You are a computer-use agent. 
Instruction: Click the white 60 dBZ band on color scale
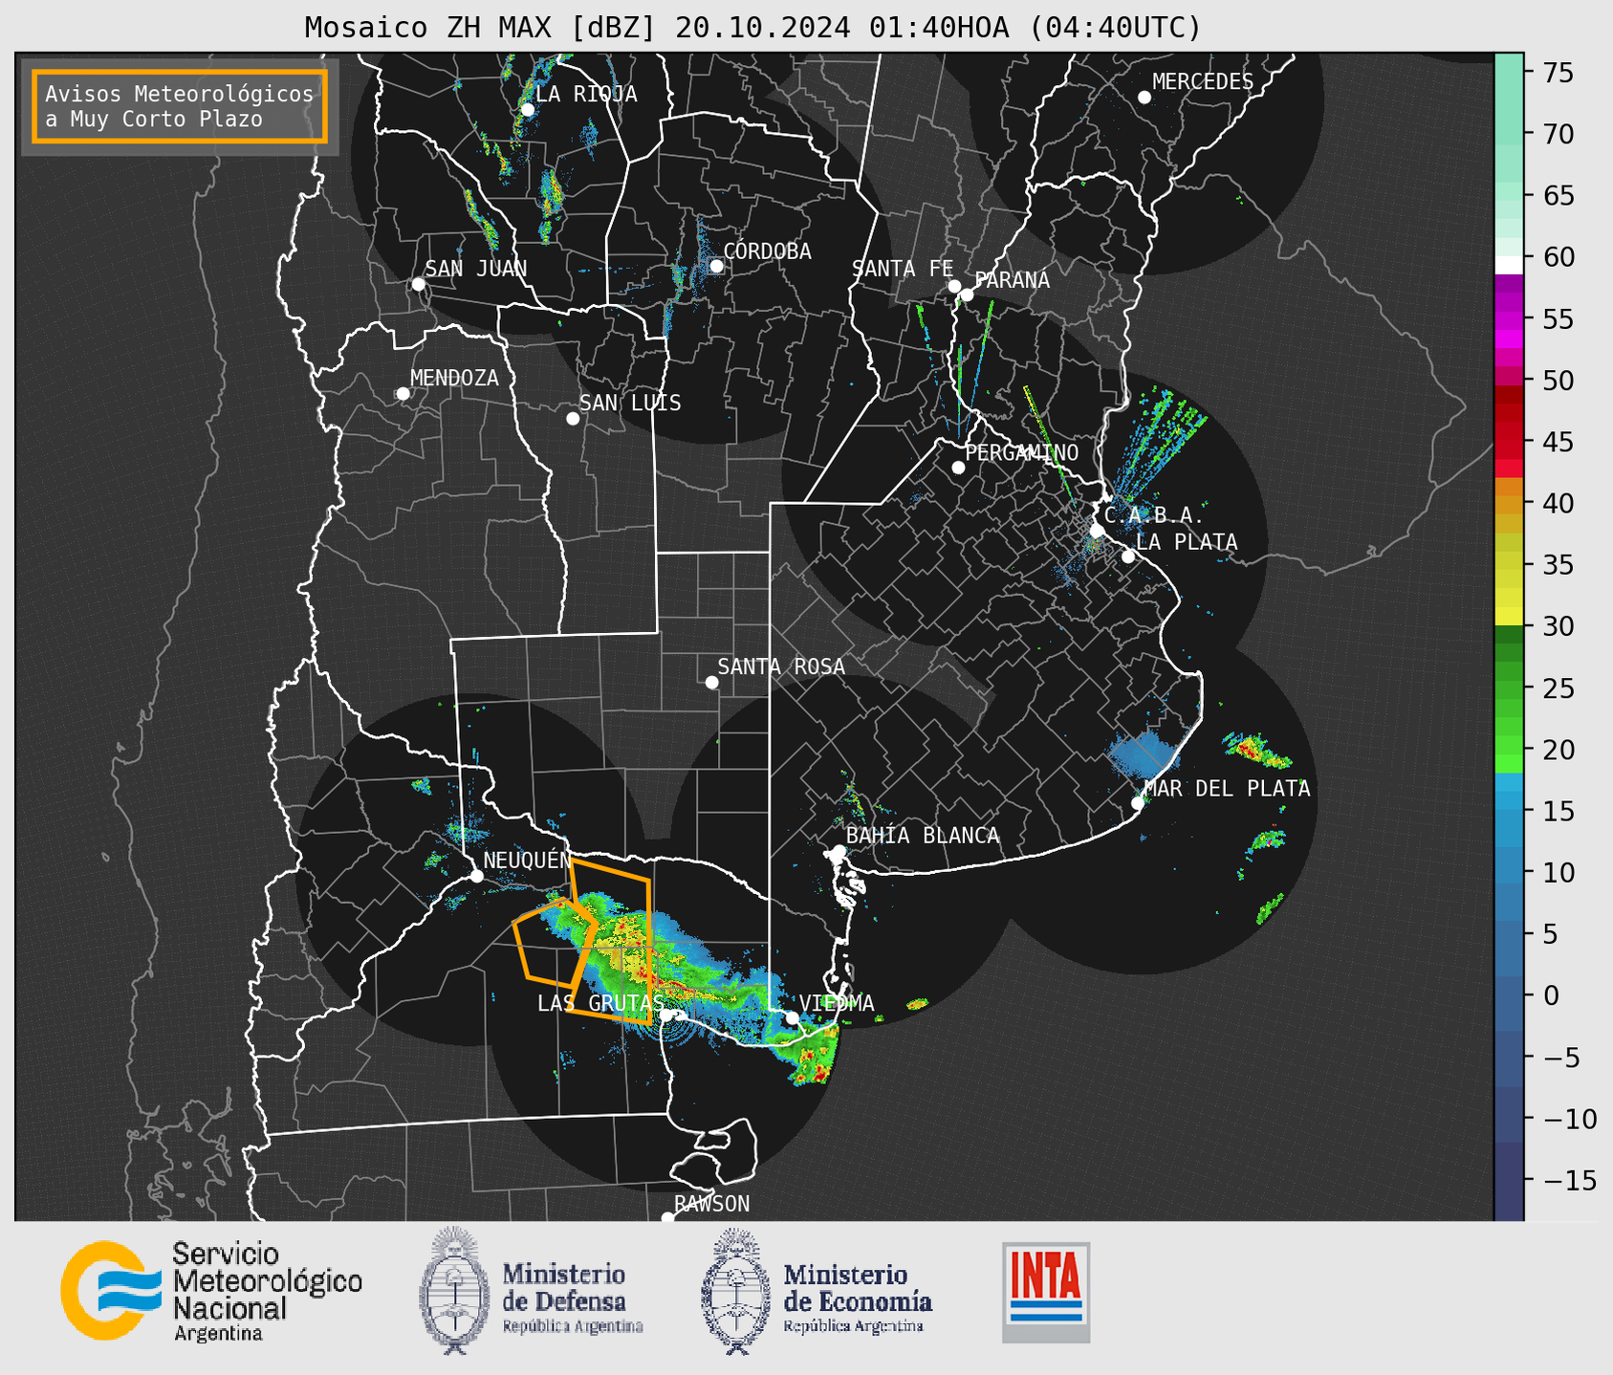click(1509, 265)
